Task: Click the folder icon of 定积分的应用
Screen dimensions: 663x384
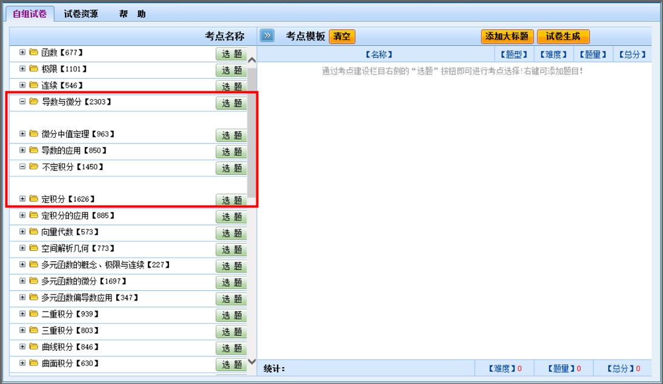Action: [x=34, y=215]
